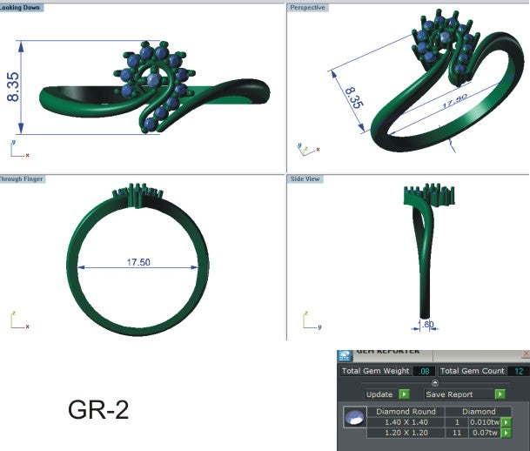Click the Gem Reporter logo icon

(x=345, y=353)
